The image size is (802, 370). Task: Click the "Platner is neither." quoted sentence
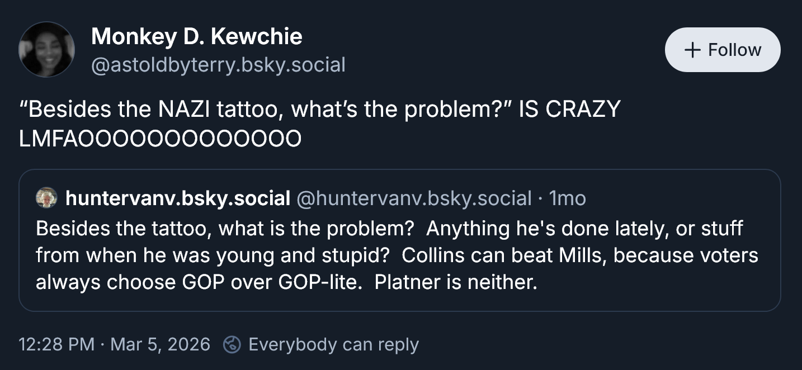tap(455, 282)
